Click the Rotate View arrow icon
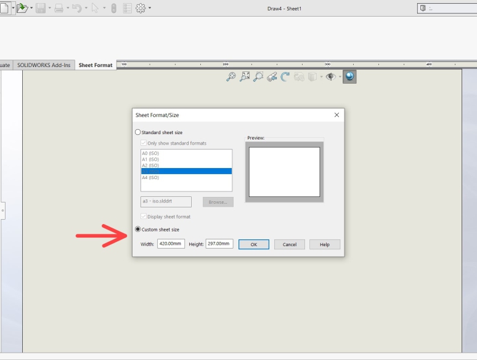This screenshot has width=477, height=360. click(x=285, y=77)
